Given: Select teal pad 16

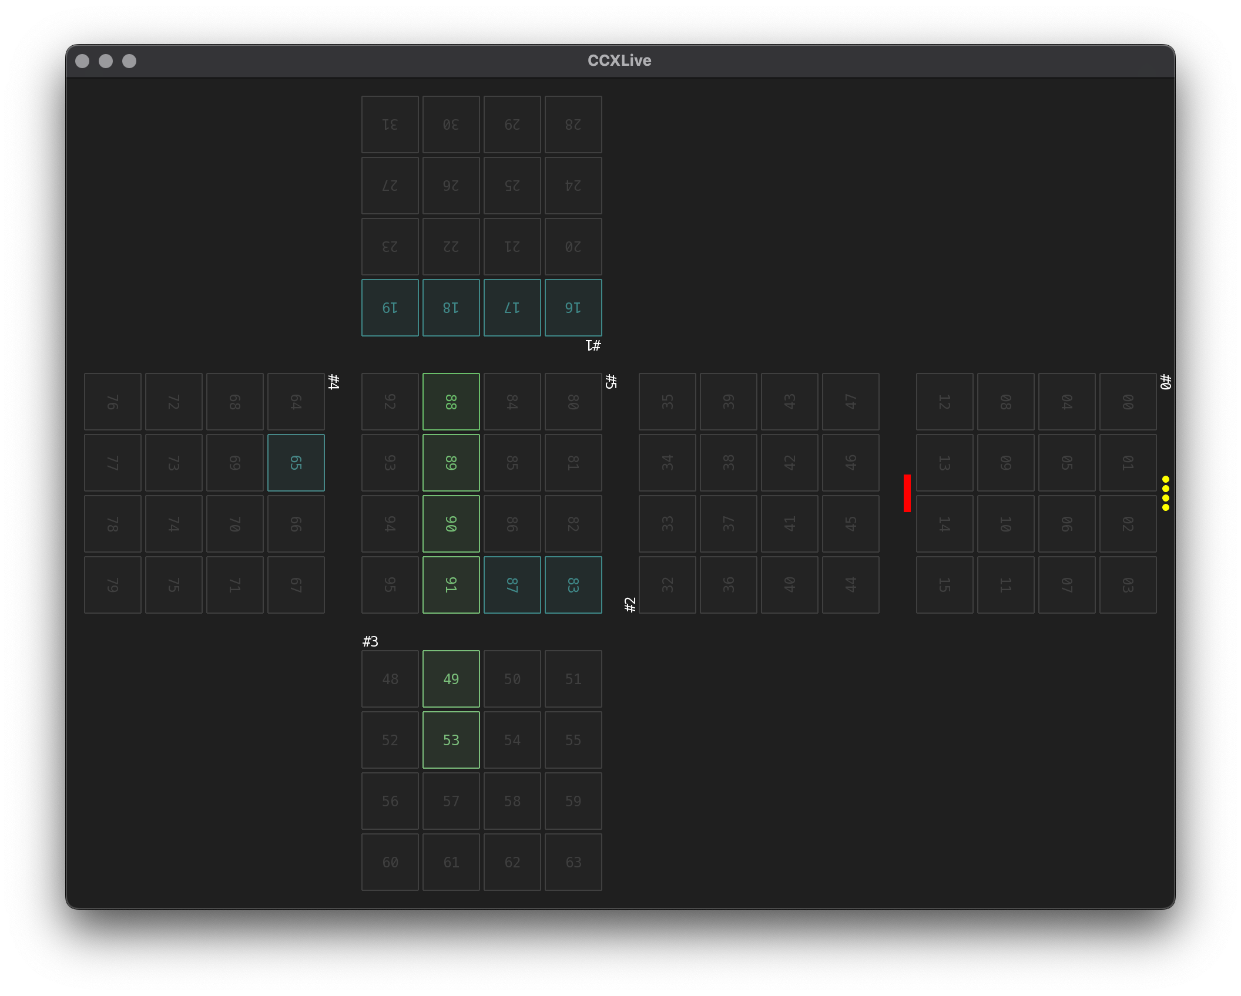Looking at the screenshot, I should (x=573, y=308).
